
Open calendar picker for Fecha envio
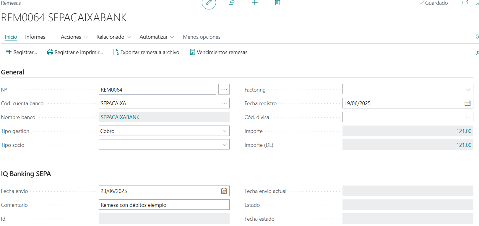(x=224, y=191)
